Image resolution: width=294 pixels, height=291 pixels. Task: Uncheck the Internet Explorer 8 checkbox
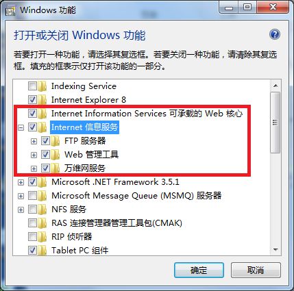(x=32, y=100)
